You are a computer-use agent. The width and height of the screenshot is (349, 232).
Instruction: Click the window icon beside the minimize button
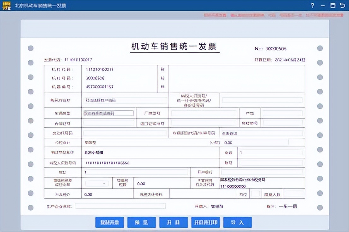pyautogui.click(x=332, y=5)
